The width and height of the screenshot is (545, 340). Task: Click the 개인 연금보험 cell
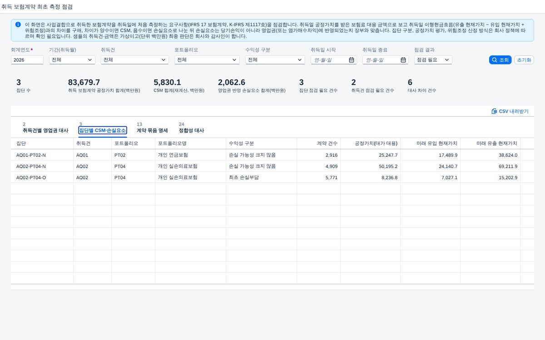191,155
